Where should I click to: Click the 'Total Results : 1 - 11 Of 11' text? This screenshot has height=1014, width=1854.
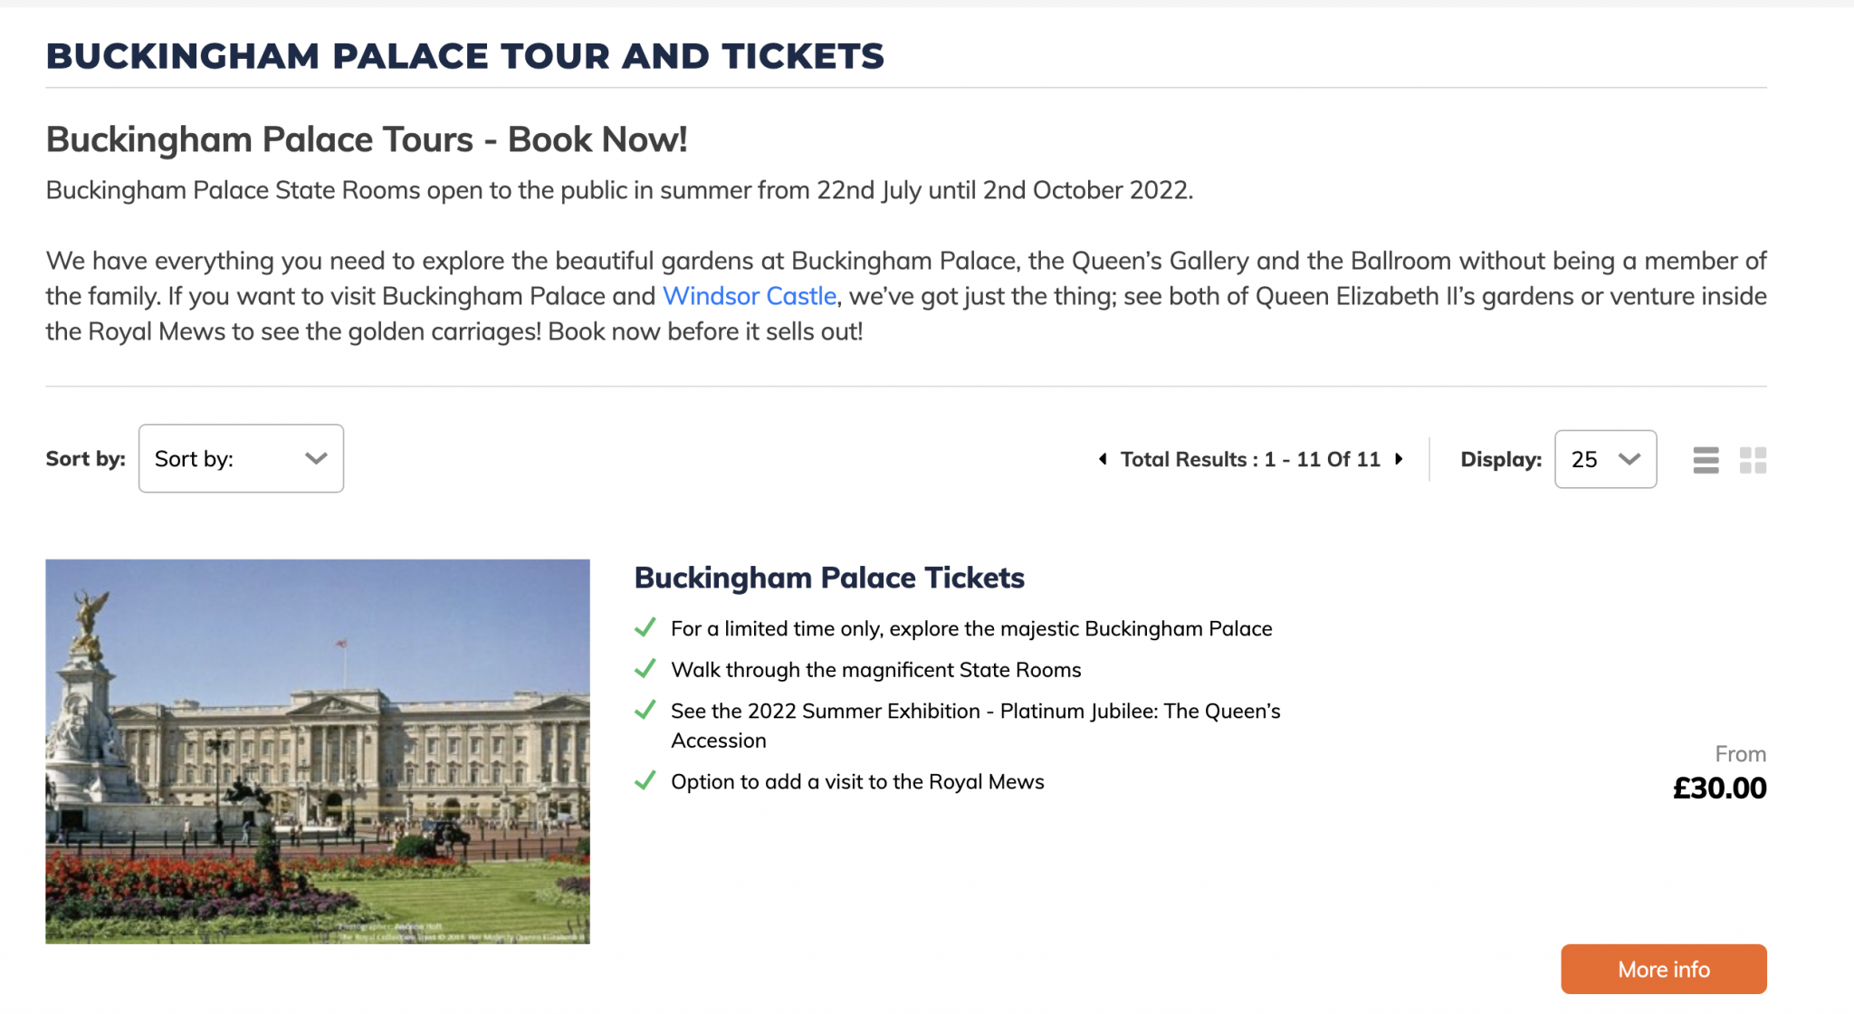(1250, 459)
